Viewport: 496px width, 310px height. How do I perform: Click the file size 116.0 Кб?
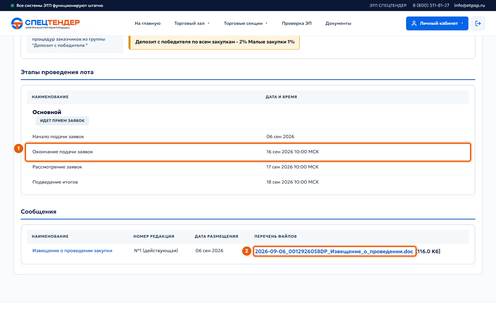(x=428, y=251)
